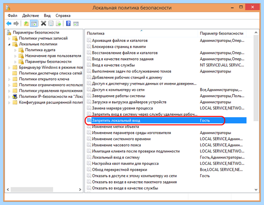Maximize the Локальная политика безопасности window
The height and width of the screenshot is (205, 264).
[241, 7]
